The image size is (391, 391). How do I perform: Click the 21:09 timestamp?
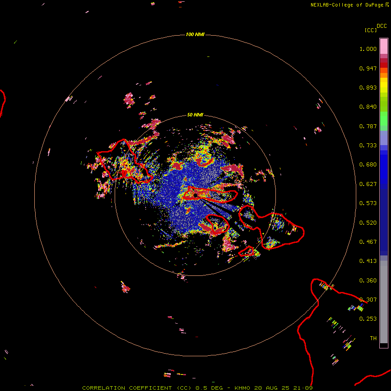pyautogui.click(x=303, y=388)
